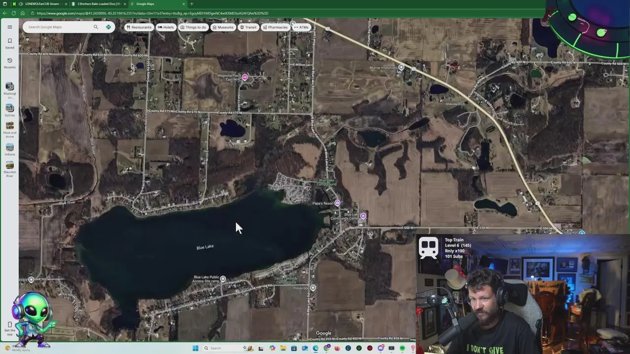Select the Murray Enterprises map pin
Image resolution: width=630 pixels, height=354 pixels.
click(x=402, y=67)
